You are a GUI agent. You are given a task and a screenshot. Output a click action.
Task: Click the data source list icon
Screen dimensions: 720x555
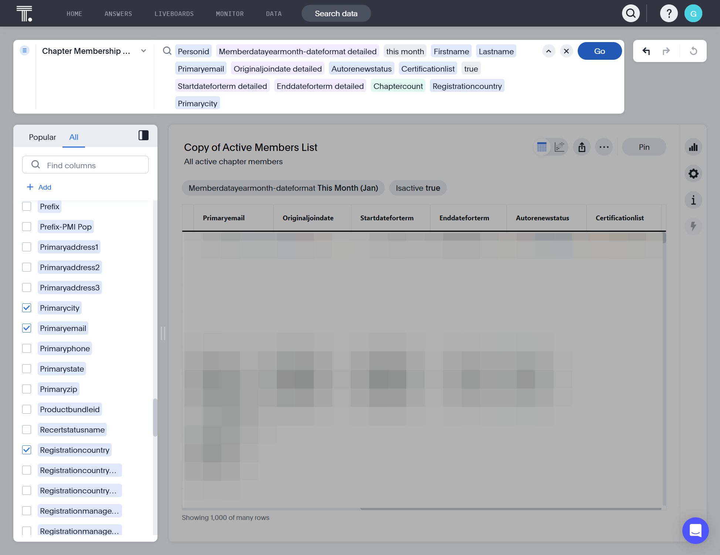pos(24,50)
